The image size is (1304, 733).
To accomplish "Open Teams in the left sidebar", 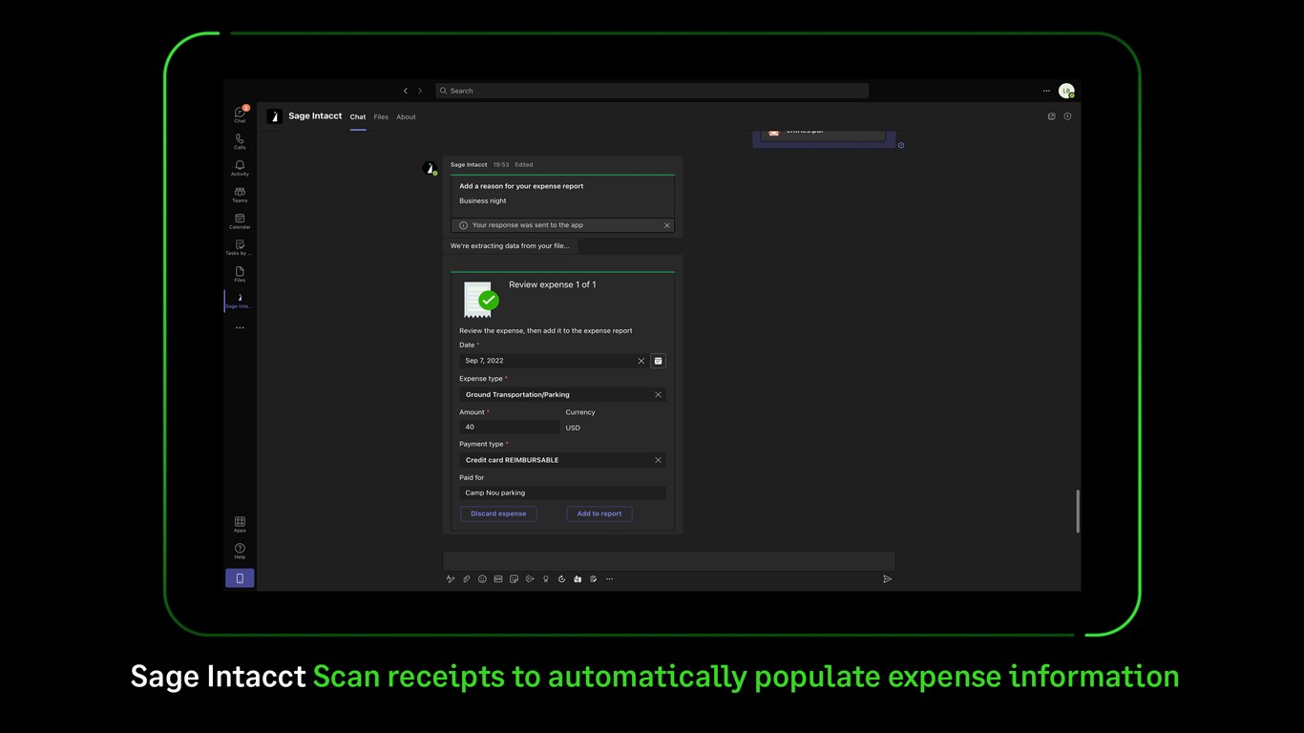I will (240, 195).
